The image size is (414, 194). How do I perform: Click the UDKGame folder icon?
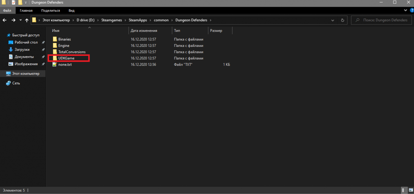(x=55, y=58)
